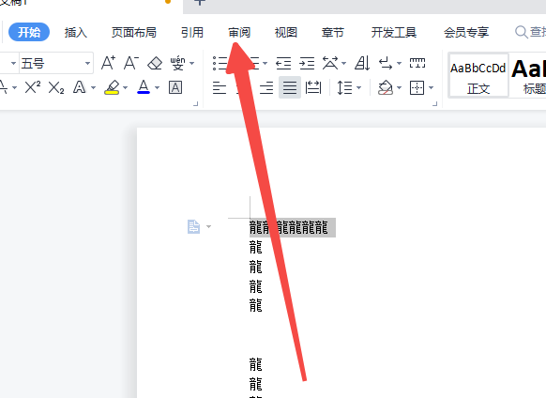
Task: Apply the yellow highlight color
Action: point(112,87)
